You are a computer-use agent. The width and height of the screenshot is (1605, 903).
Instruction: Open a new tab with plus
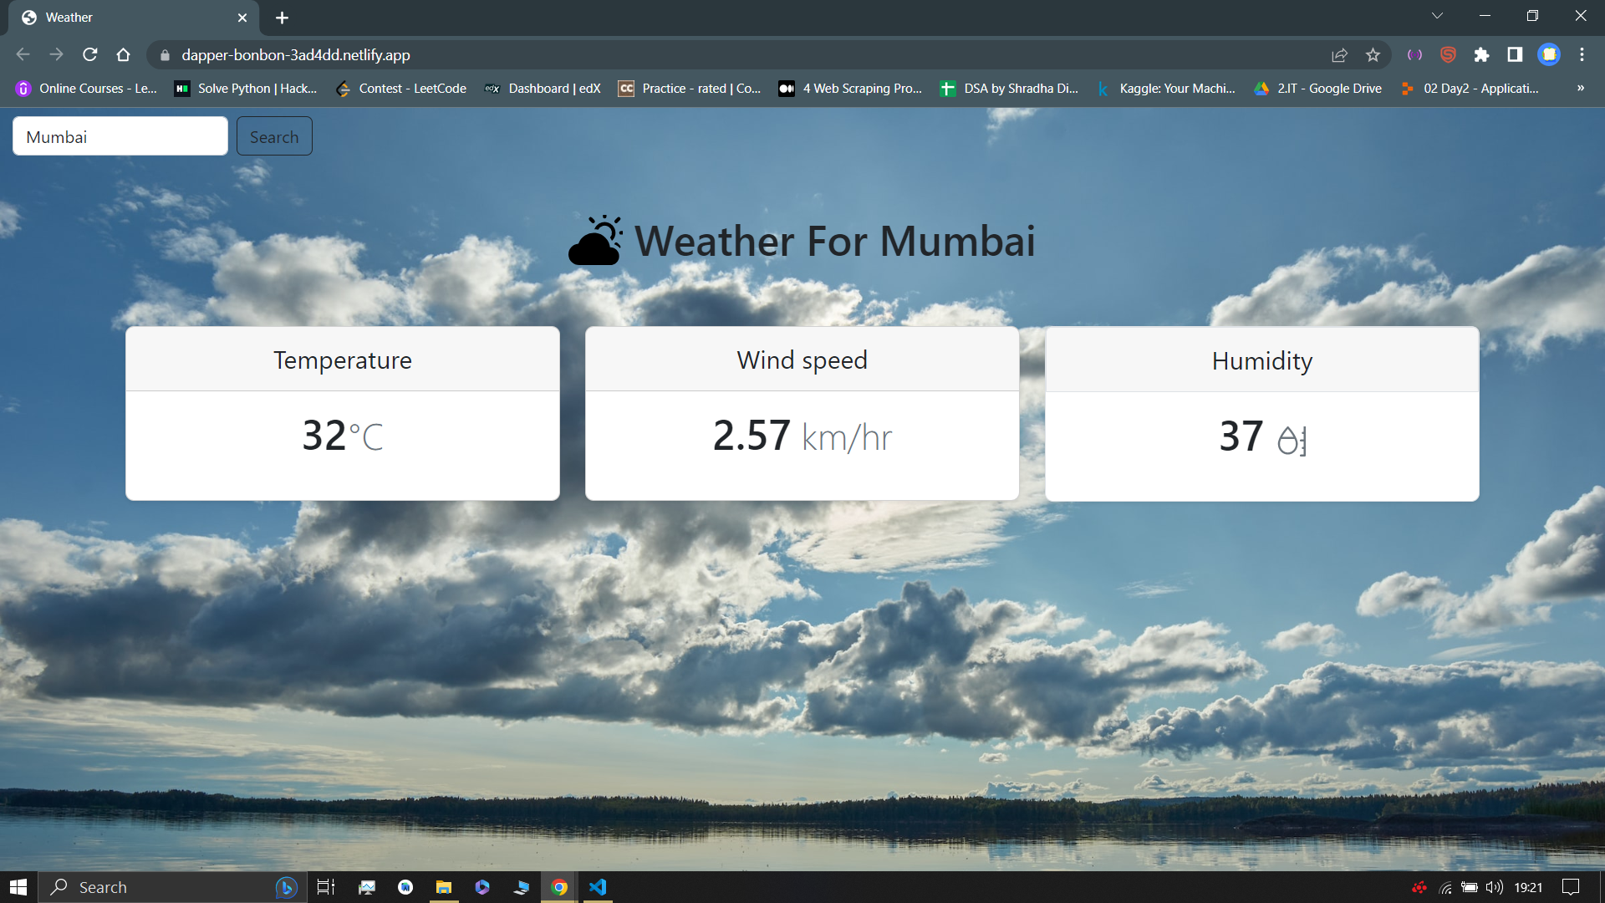pos(282,18)
